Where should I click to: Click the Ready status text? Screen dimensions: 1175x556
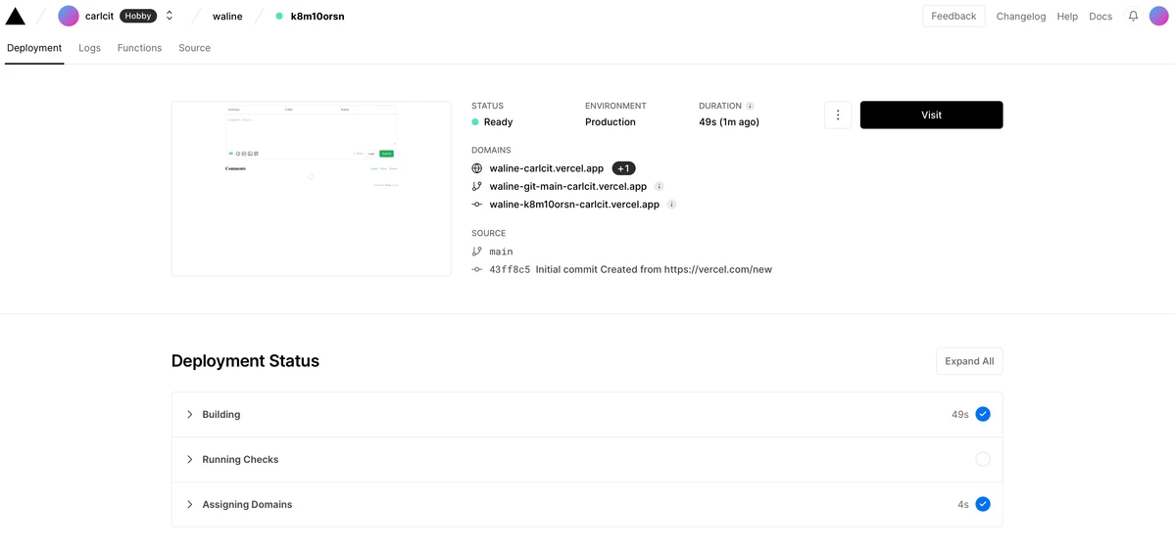499,122
